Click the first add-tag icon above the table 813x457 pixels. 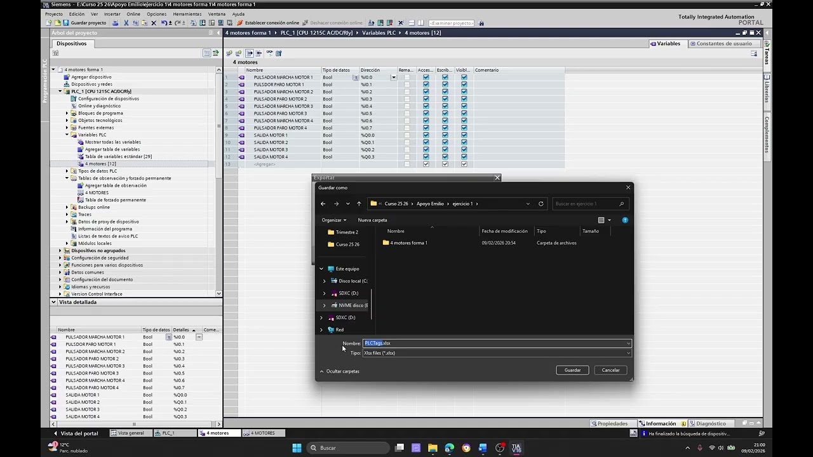coord(229,53)
